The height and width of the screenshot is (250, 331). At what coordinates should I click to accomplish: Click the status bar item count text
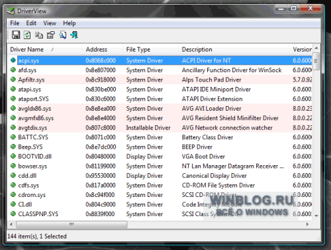(x=37, y=236)
